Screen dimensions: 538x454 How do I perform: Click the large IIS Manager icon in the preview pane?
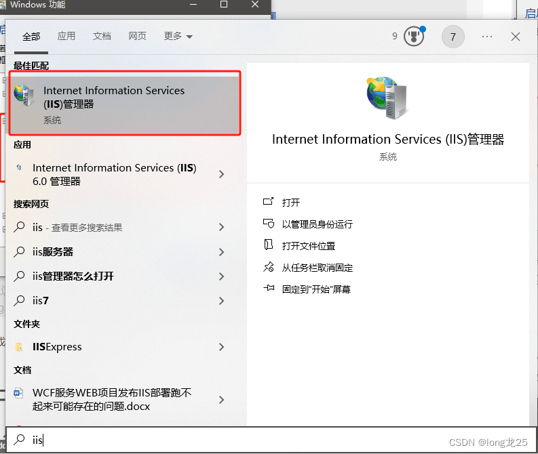click(387, 98)
